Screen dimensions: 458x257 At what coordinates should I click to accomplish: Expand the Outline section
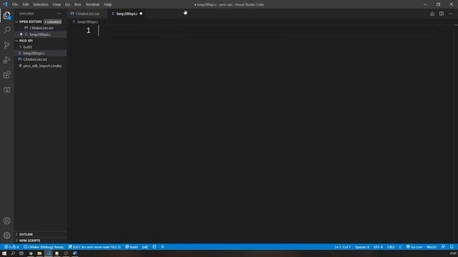(26, 234)
